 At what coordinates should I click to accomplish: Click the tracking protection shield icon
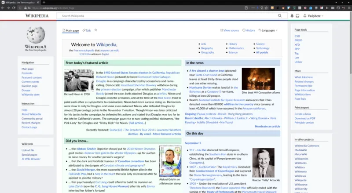pyautogui.click(x=20, y=8)
